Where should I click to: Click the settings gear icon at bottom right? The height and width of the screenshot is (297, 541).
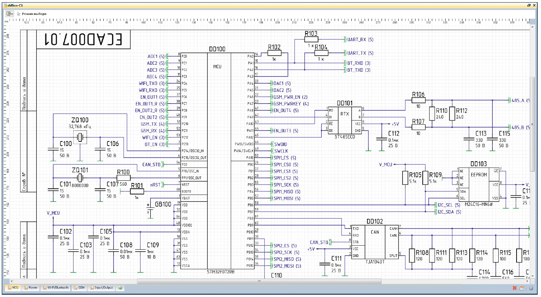531,288
